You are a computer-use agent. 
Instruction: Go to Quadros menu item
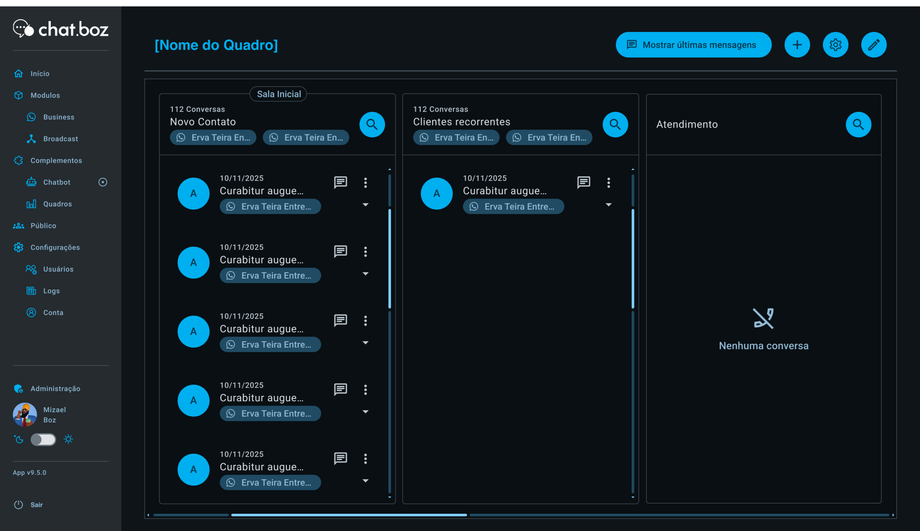point(57,204)
